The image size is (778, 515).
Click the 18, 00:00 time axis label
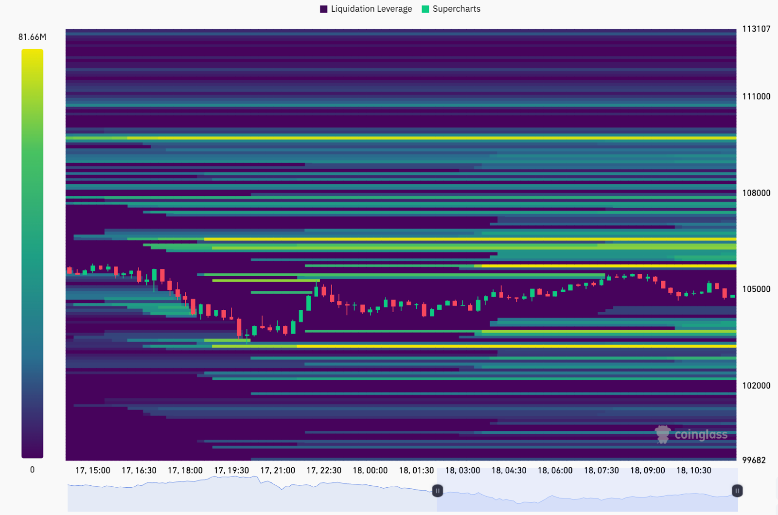click(370, 471)
